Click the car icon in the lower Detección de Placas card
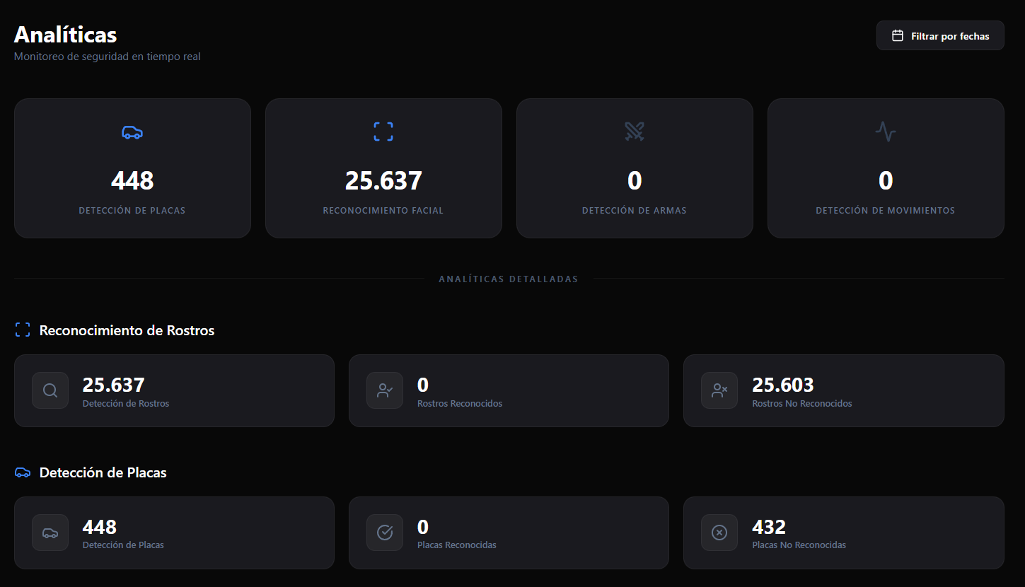 pyautogui.click(x=50, y=533)
